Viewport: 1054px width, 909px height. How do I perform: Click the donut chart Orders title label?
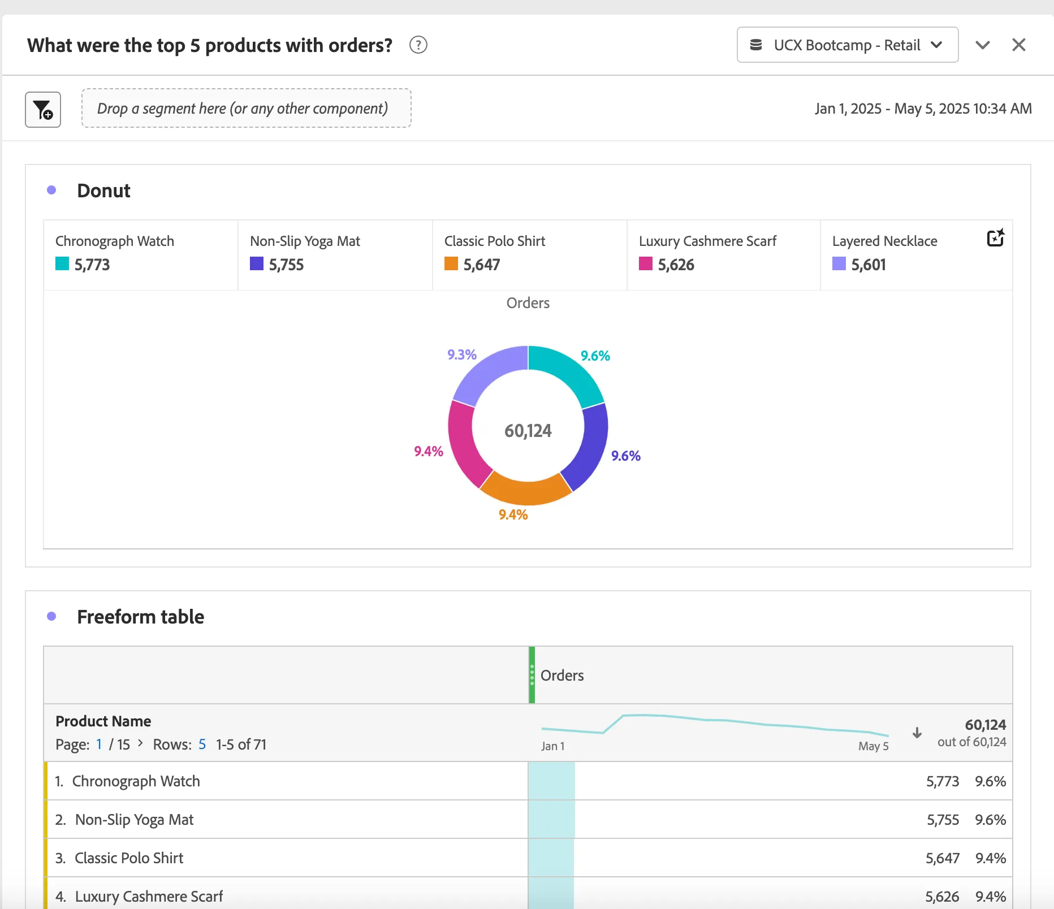click(528, 303)
